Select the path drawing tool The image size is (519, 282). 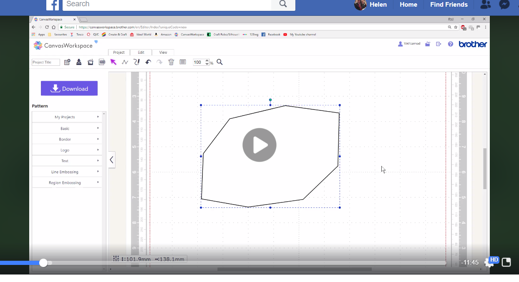pos(125,62)
